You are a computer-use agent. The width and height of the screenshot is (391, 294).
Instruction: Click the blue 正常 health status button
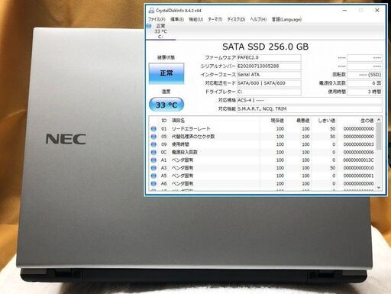tap(166, 73)
